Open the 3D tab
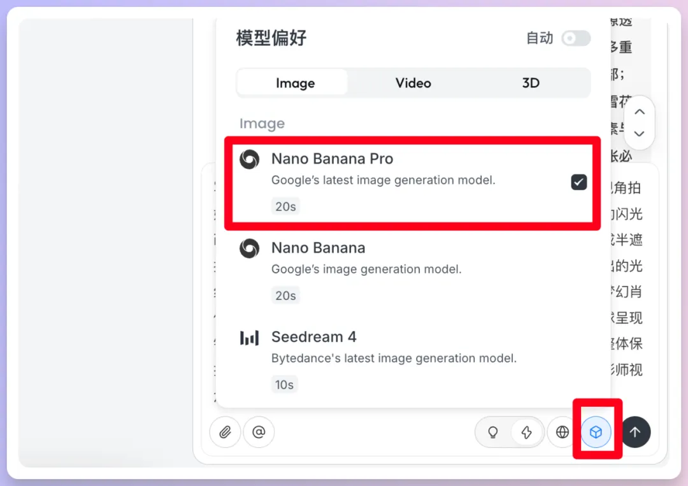The image size is (688, 486). (531, 83)
